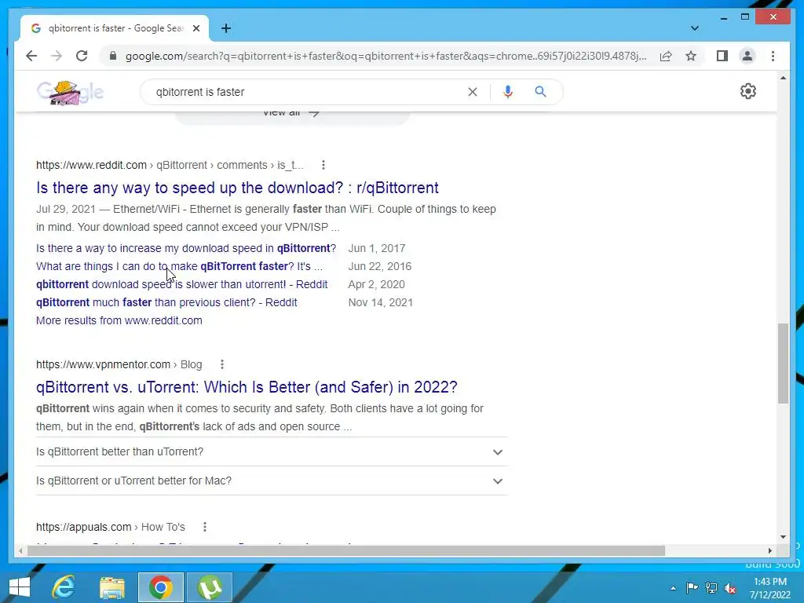This screenshot has width=804, height=603.
Task: Show hidden system tray icons
Action: [673, 588]
